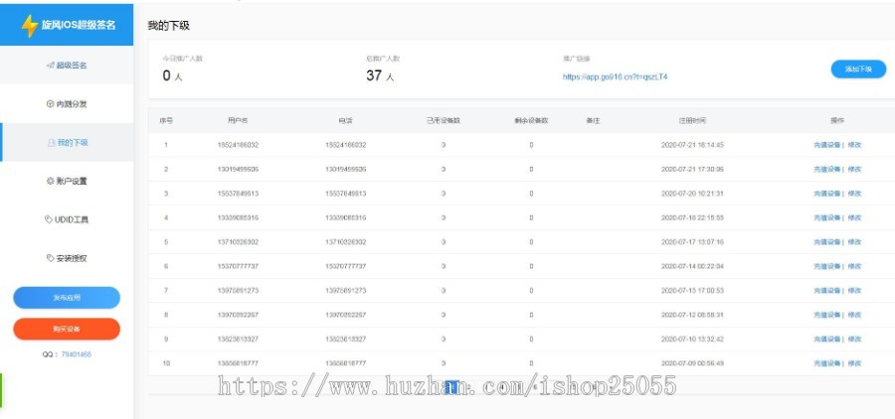The height and width of the screenshot is (419, 895).
Task: Click the 备注 column header
Action: [x=593, y=121]
